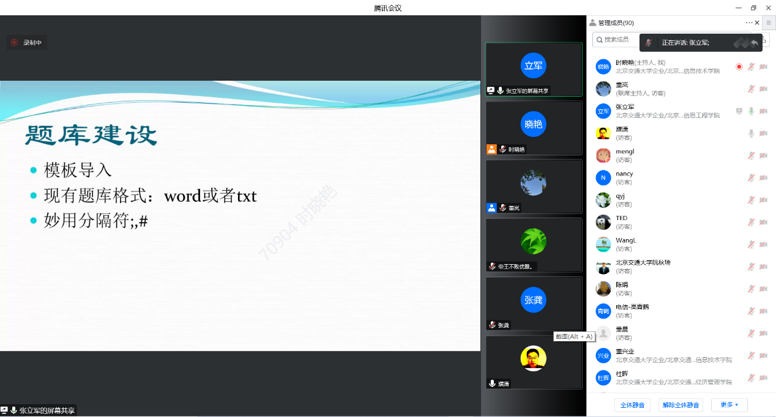776x417 pixels.
Task: Click the 全体静音 mute all button
Action: point(632,405)
